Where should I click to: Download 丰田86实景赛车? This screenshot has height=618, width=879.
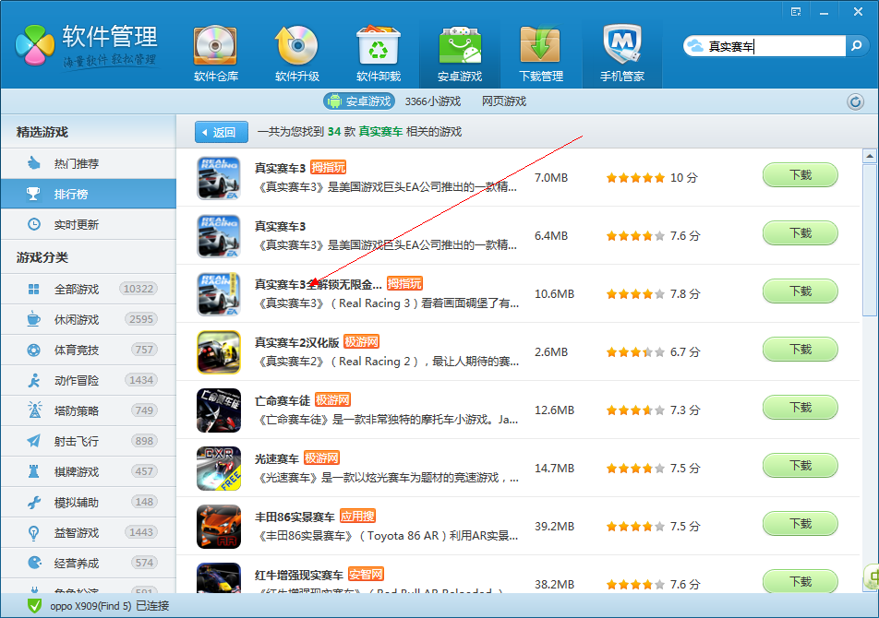tap(800, 524)
